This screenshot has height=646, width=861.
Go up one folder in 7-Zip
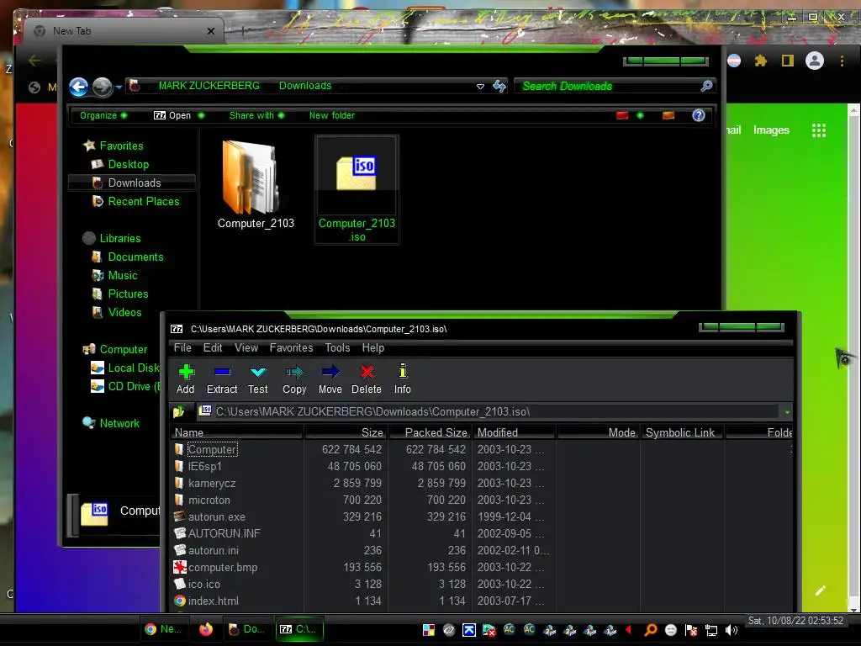click(179, 411)
